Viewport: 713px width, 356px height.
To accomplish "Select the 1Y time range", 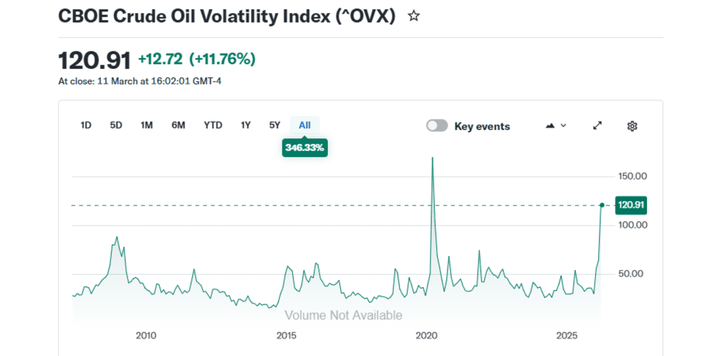I will click(x=246, y=125).
